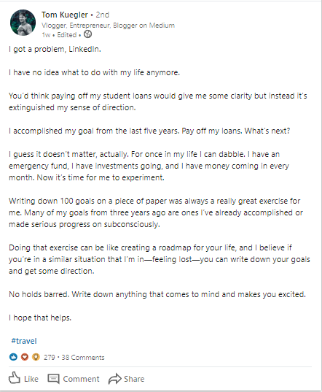Viewport: 322px width, 392px height.
Task: Click the Vlogger, Entrepreneur headline text
Action: (x=108, y=26)
